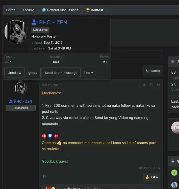Screen dimensions: 179x189
Task: Expand the Find dropdown
Action: (89, 73)
